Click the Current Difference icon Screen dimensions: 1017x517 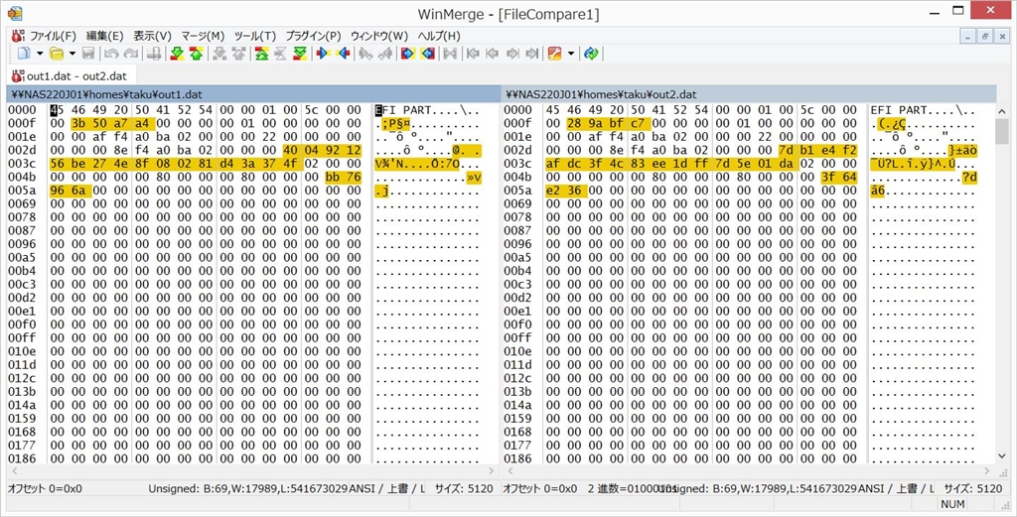[x=280, y=54]
